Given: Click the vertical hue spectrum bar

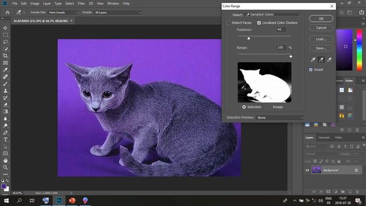Looking at the screenshot, I should [x=360, y=50].
